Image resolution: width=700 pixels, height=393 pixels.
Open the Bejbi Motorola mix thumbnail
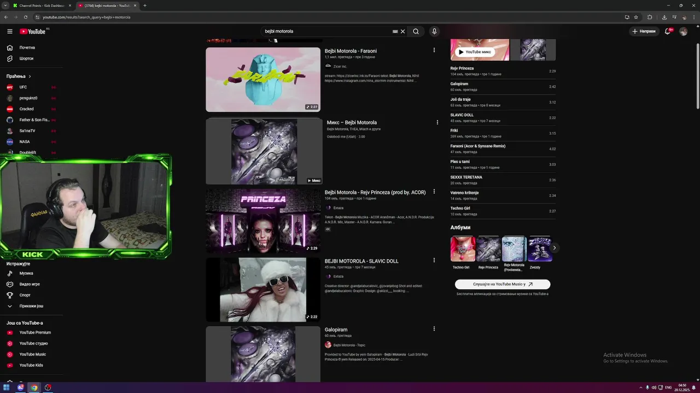tap(263, 152)
